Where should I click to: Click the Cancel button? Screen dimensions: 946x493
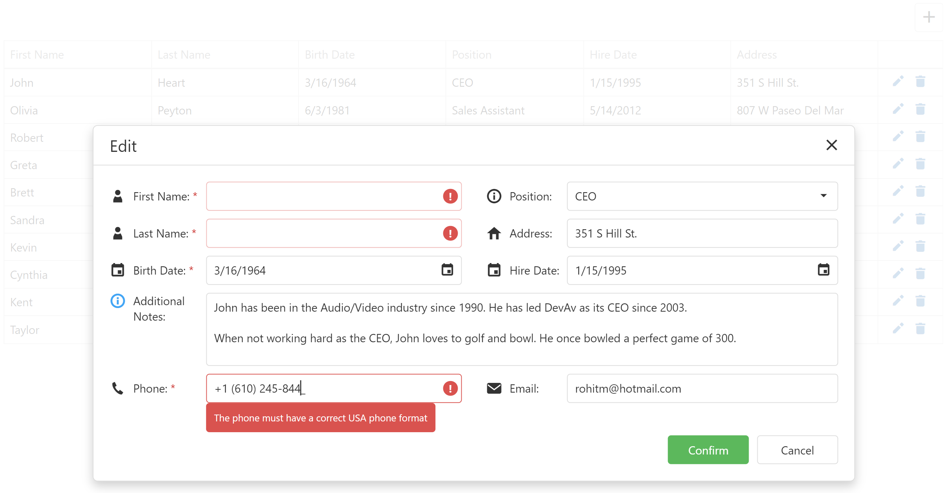797,450
